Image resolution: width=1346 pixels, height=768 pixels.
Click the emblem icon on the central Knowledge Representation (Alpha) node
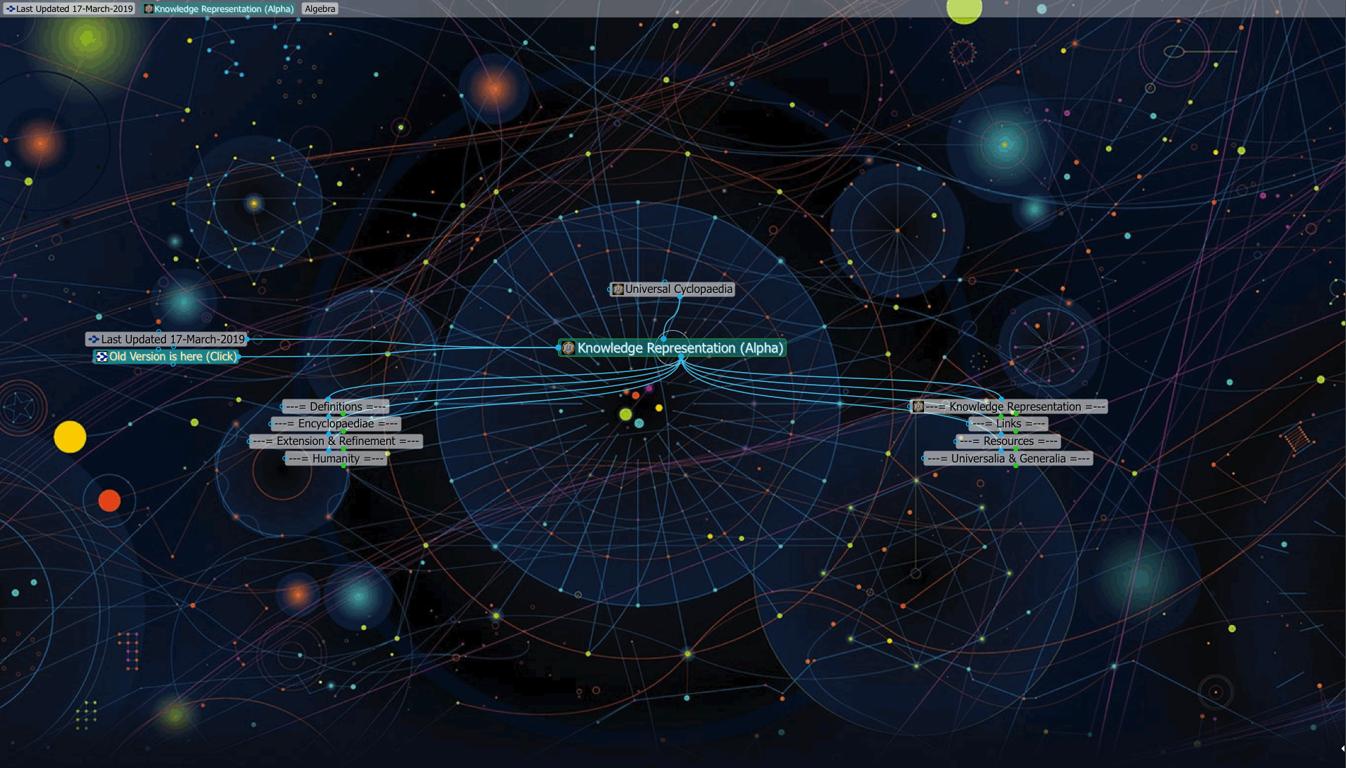click(x=569, y=348)
